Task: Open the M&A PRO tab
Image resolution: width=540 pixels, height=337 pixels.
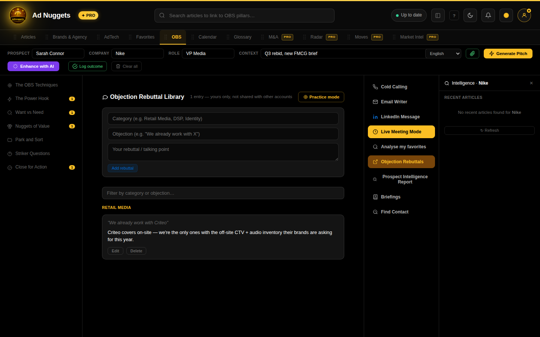Action: coord(277,37)
